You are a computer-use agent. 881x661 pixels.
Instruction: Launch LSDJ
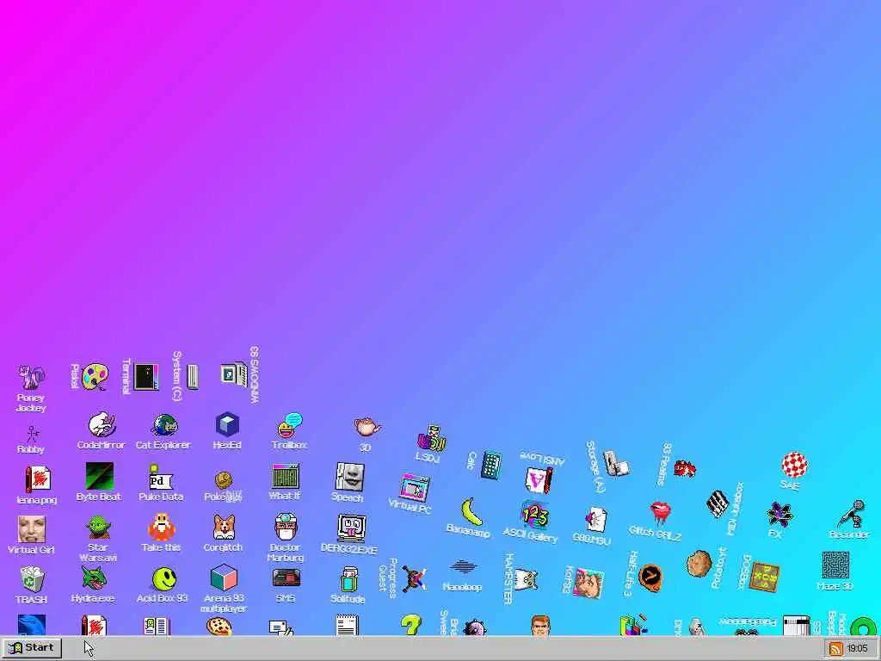432,438
